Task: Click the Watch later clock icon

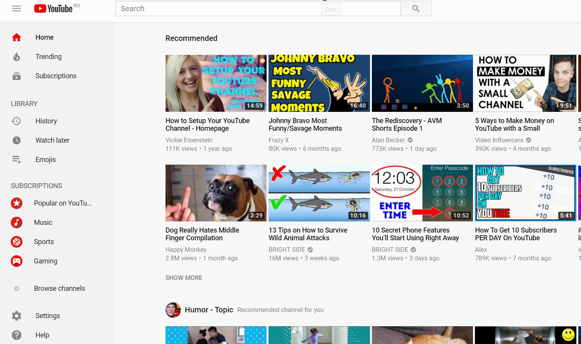Action: tap(17, 140)
